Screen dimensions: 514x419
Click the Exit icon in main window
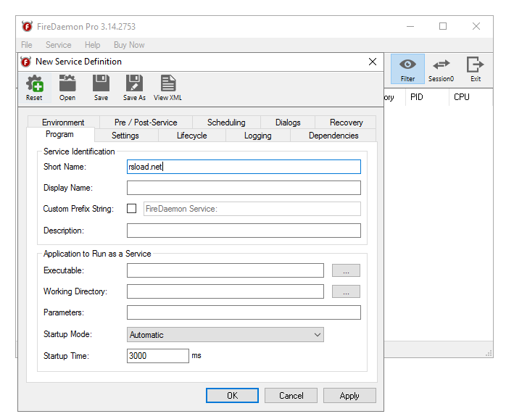pos(476,69)
